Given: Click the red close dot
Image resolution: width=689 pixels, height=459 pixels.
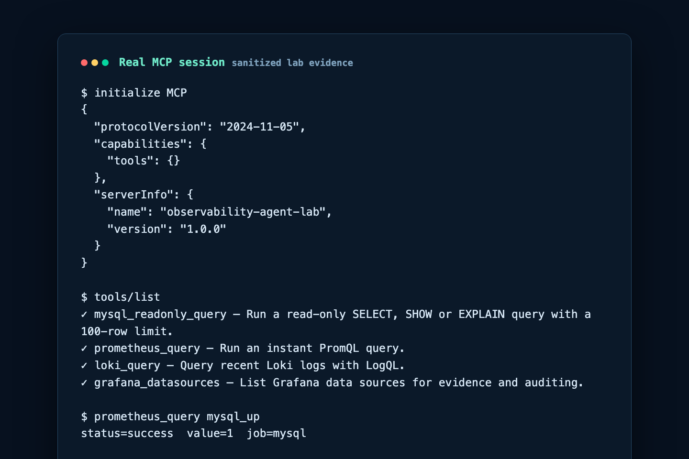Looking at the screenshot, I should tap(84, 63).
